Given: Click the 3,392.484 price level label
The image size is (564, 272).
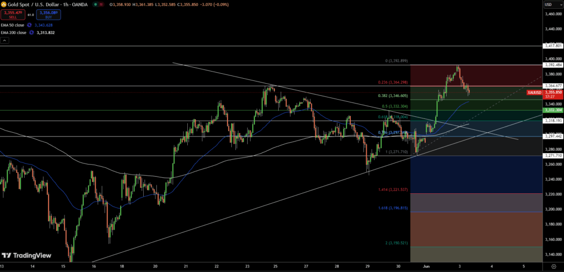Looking at the screenshot, I should (x=552, y=65).
